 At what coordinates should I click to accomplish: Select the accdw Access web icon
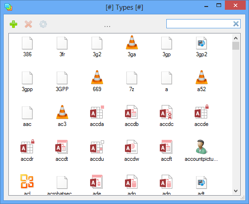tap(131, 147)
